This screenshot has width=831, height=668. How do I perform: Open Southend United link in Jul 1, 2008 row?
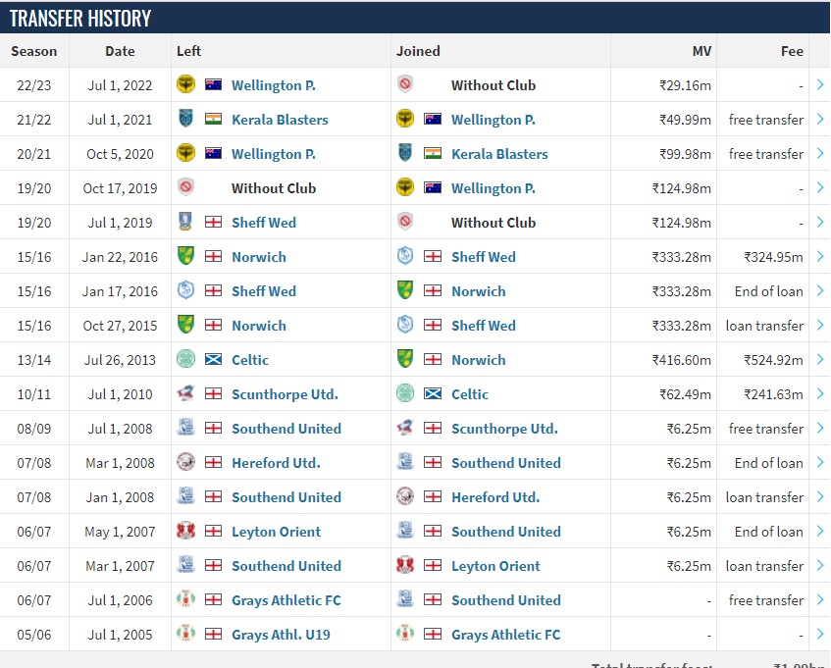286,429
